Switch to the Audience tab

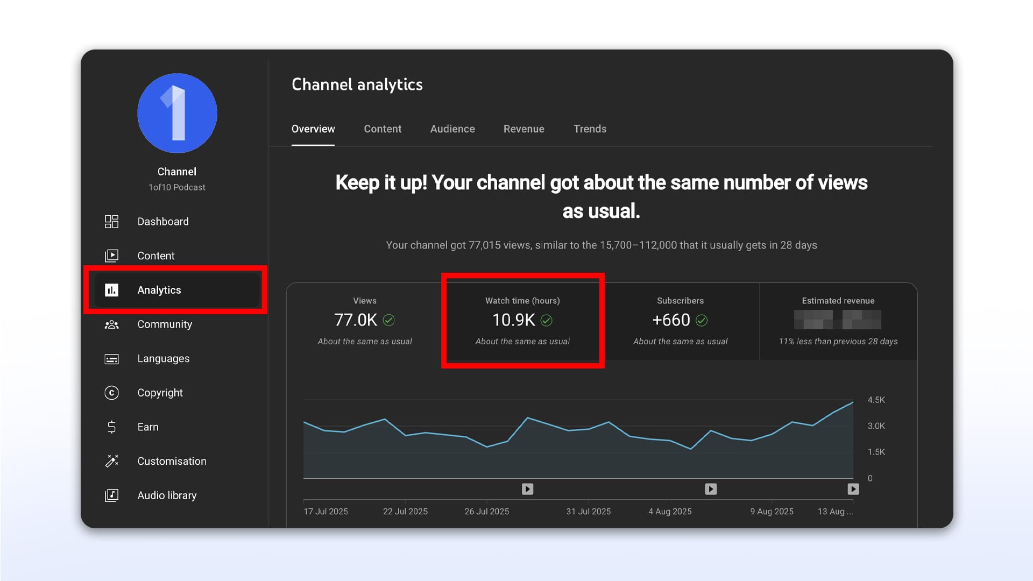[x=452, y=129]
